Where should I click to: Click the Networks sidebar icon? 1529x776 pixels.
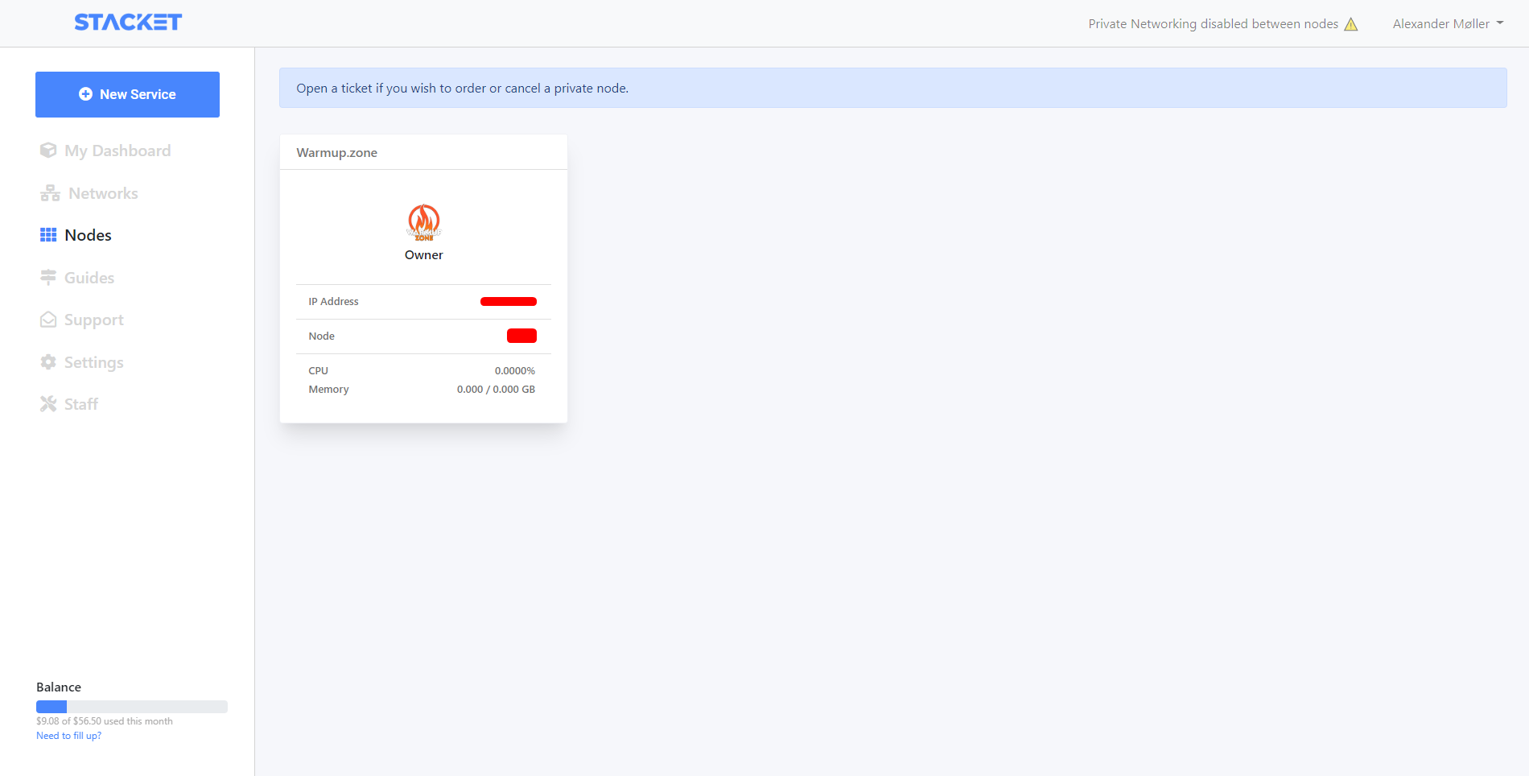[x=50, y=193]
